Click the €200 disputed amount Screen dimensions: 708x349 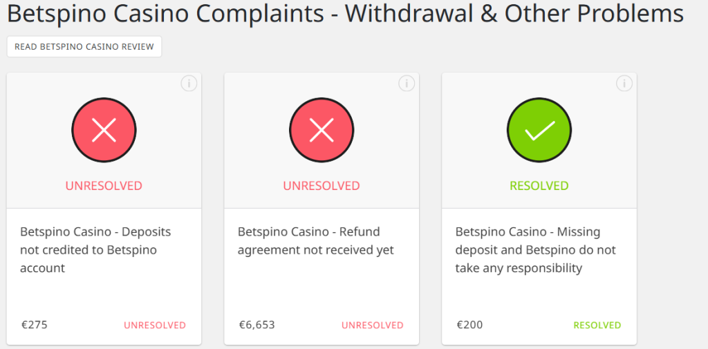coord(469,325)
